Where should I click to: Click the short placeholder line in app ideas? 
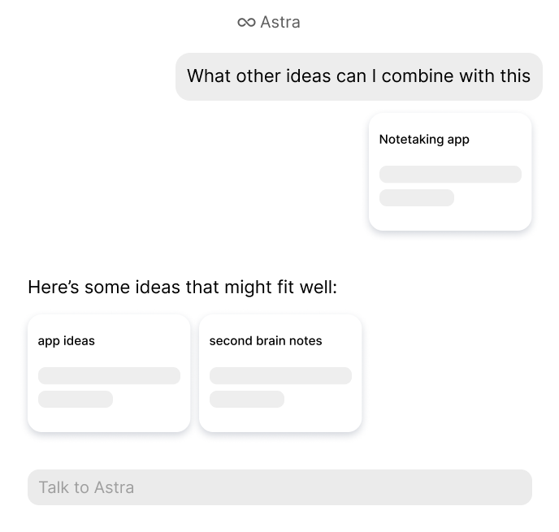pos(76,399)
